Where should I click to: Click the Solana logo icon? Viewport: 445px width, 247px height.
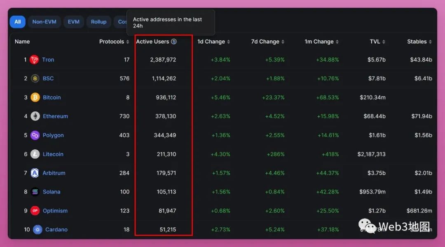click(x=35, y=192)
